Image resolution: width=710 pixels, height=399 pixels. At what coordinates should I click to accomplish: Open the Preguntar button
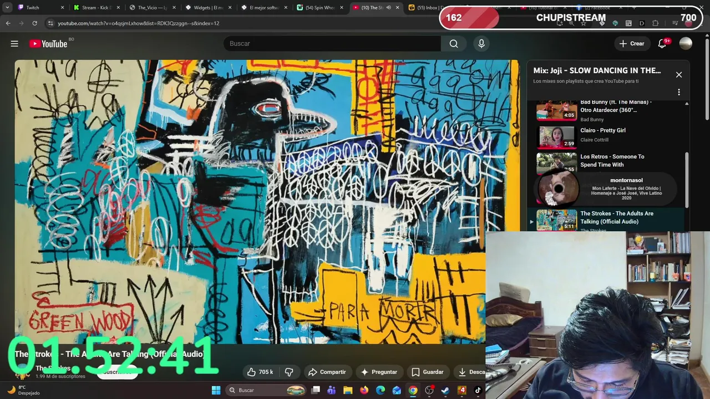[x=379, y=372]
